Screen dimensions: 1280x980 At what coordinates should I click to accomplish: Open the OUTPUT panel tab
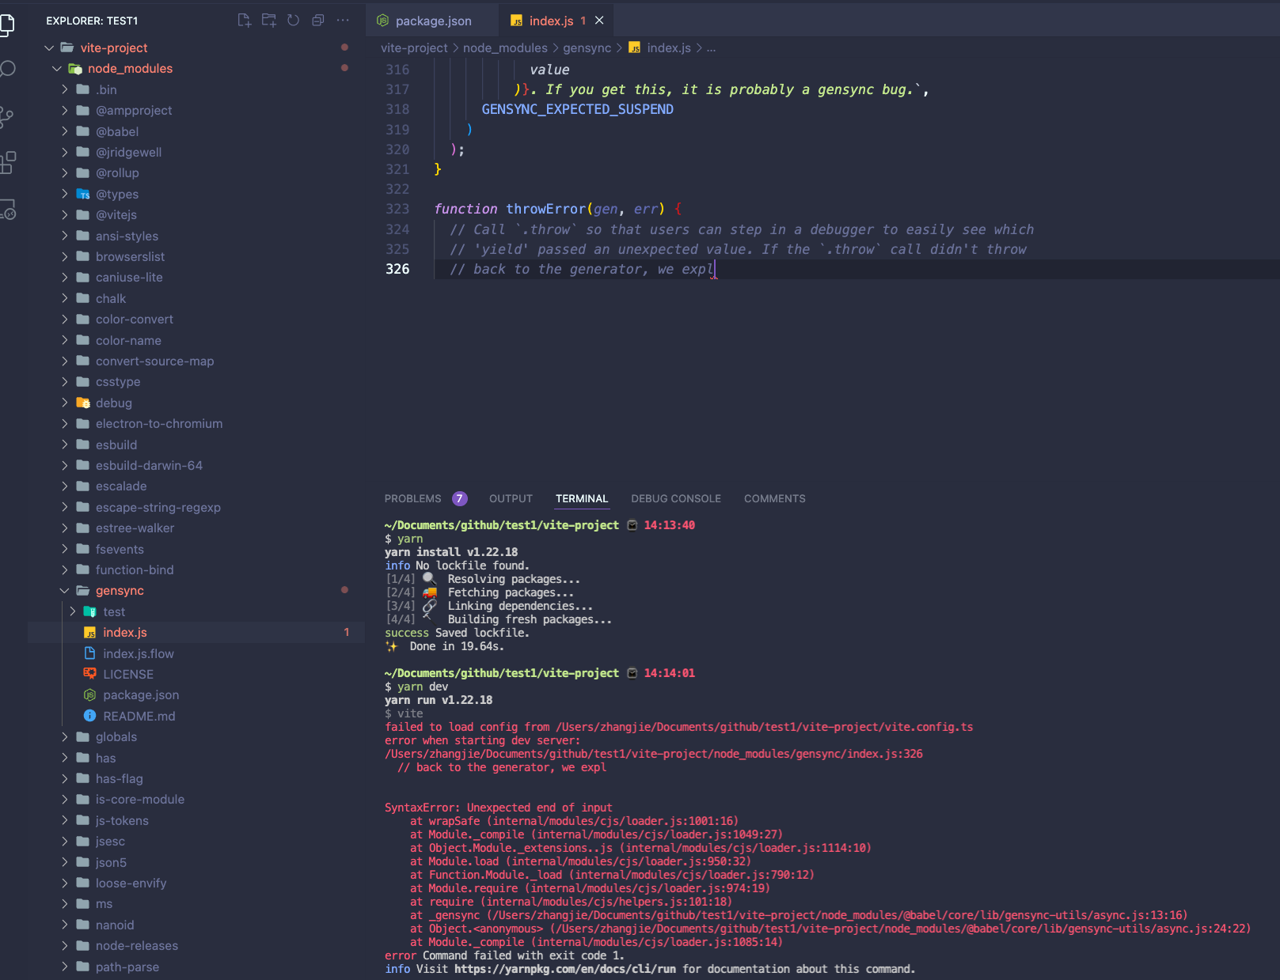[x=511, y=498]
